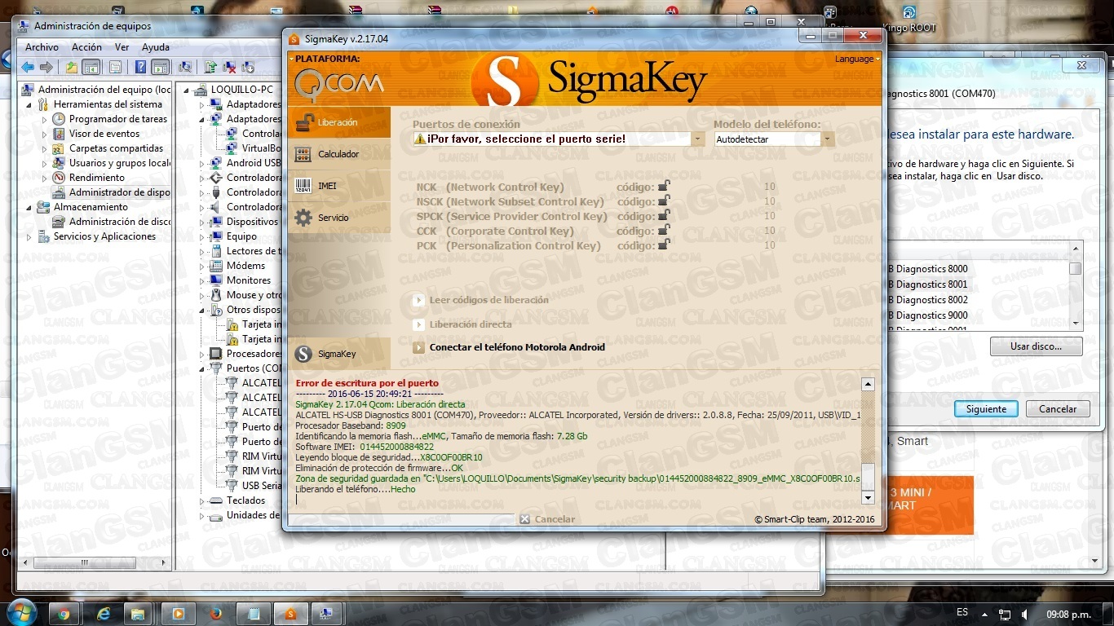Click the lock icon beside SPCK código
The width and height of the screenshot is (1114, 626).
[x=664, y=216]
